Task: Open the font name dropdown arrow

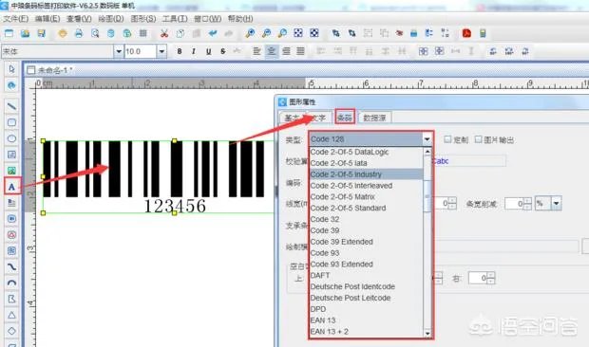Action: click(119, 51)
